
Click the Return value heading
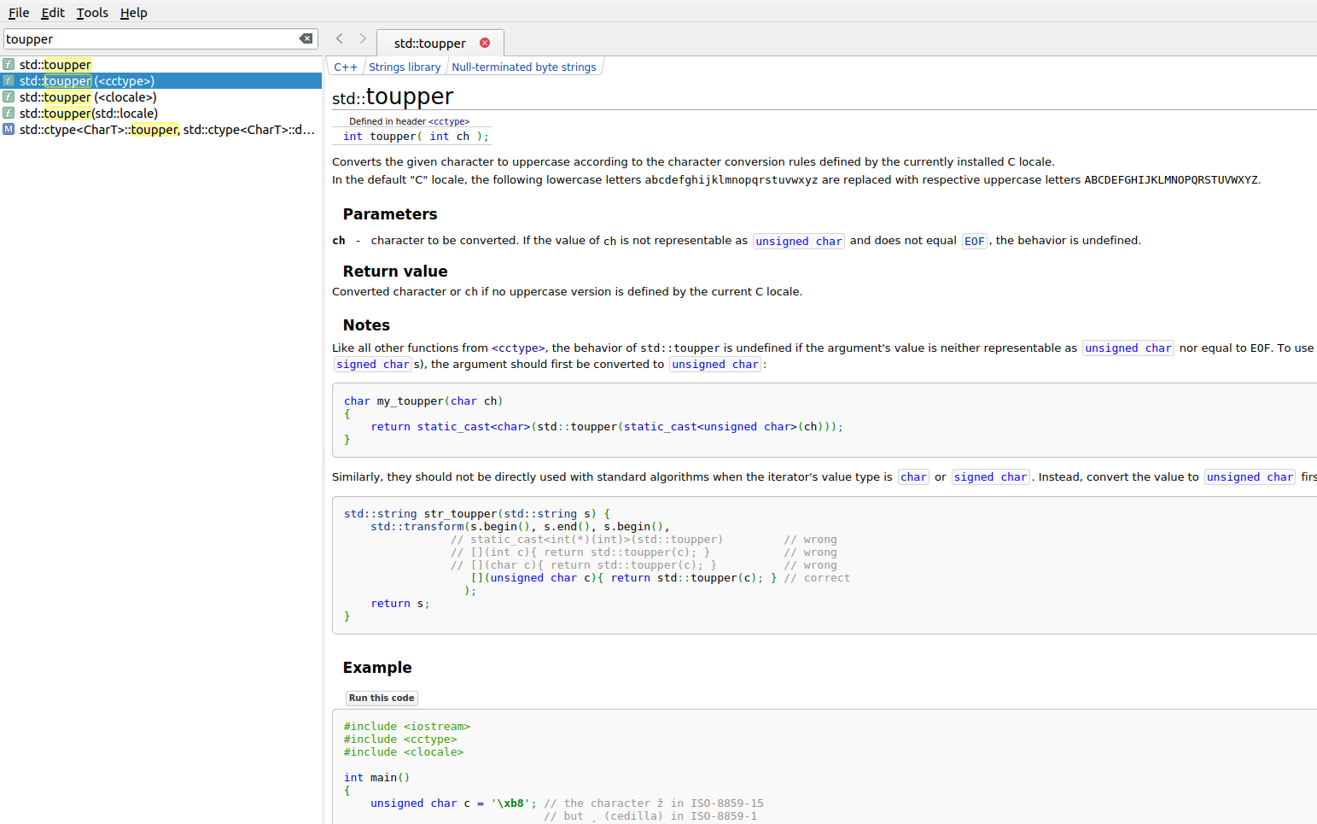pyautogui.click(x=395, y=272)
